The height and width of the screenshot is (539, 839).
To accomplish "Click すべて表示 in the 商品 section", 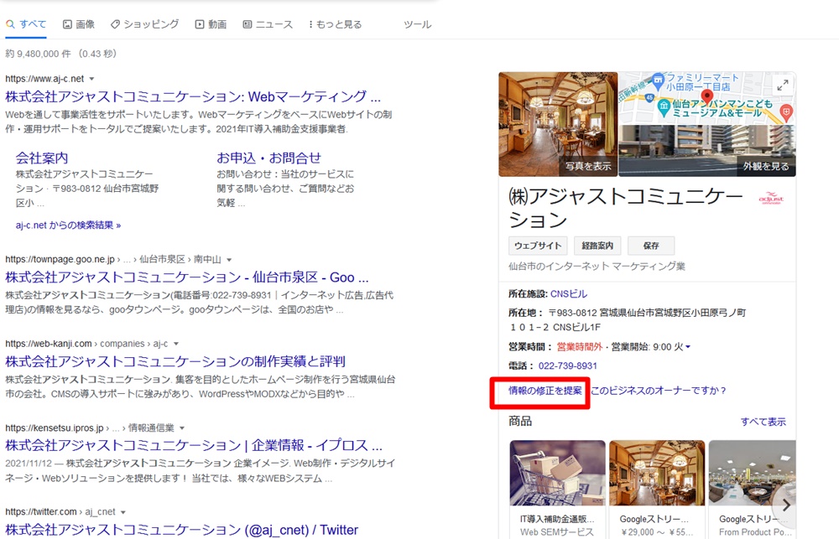I will [763, 422].
